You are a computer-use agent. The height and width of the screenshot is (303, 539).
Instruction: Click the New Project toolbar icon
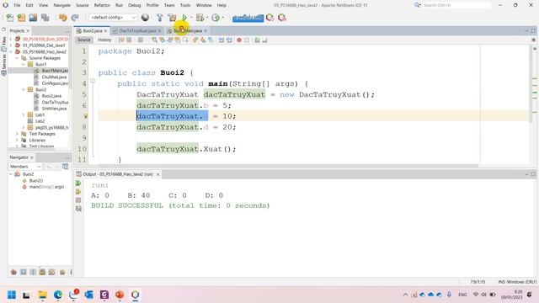[21, 18]
